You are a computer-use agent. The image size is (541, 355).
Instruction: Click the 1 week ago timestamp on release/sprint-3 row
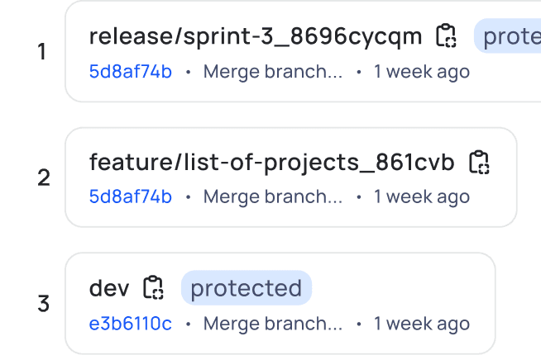pyautogui.click(x=422, y=72)
